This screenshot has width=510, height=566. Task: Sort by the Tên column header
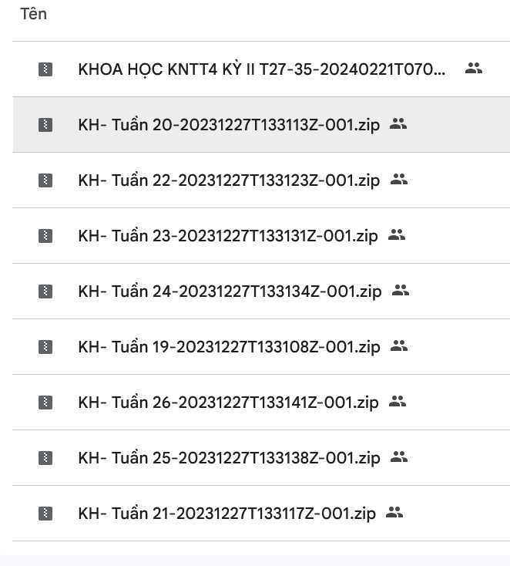33,15
